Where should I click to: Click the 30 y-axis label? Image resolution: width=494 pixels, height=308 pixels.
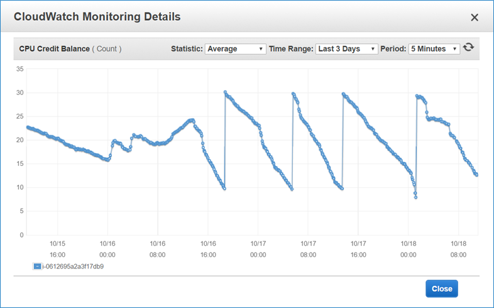click(20, 92)
